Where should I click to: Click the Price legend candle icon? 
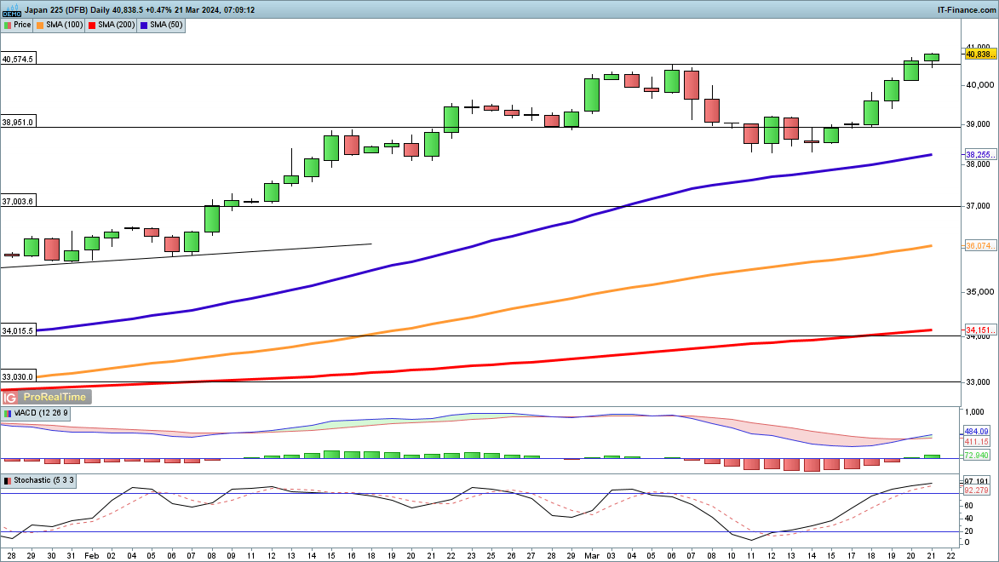click(7, 26)
